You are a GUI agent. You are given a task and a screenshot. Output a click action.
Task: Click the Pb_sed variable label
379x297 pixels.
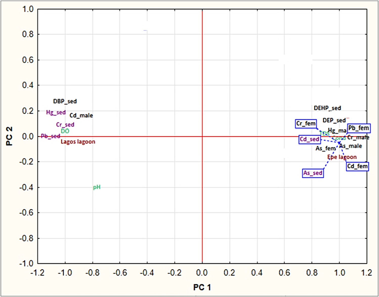pos(51,136)
